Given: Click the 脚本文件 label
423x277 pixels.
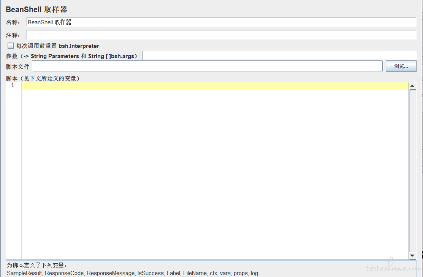Looking at the screenshot, I should [x=17, y=66].
